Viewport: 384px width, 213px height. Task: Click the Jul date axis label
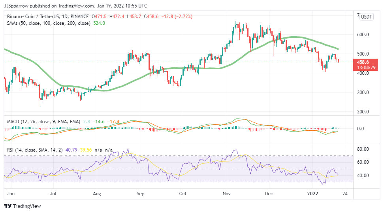[x=53, y=194]
